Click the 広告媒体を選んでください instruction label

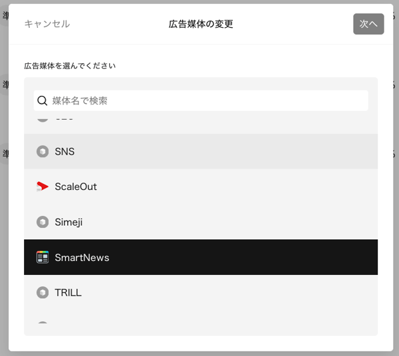70,66
